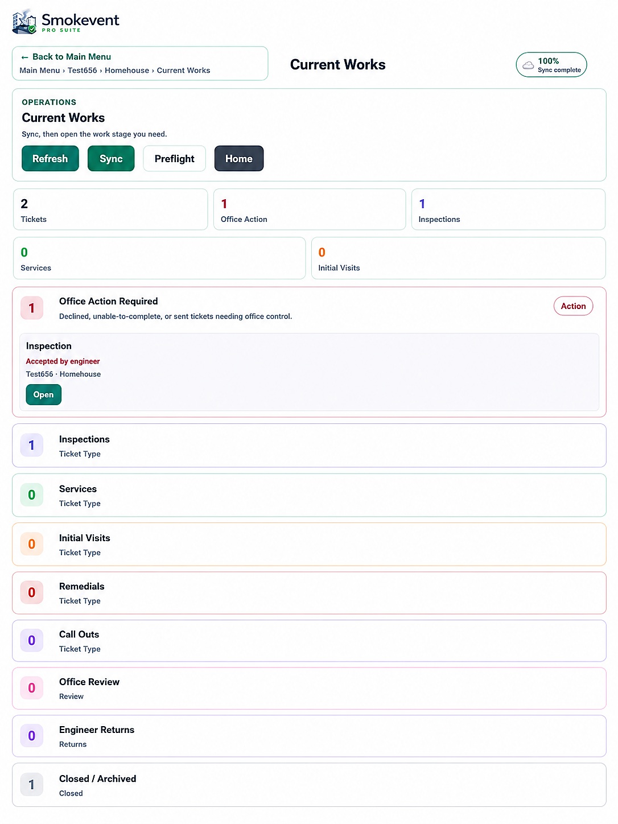Image resolution: width=618 pixels, height=824 pixels.
Task: Open the Inspection ticket for Homehouse
Action: (x=43, y=395)
